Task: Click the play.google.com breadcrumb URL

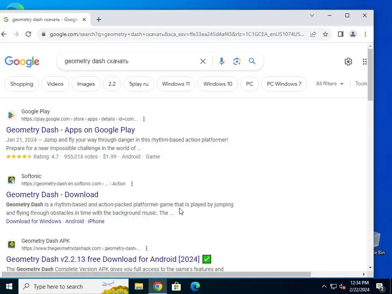Action: [x=79, y=119]
